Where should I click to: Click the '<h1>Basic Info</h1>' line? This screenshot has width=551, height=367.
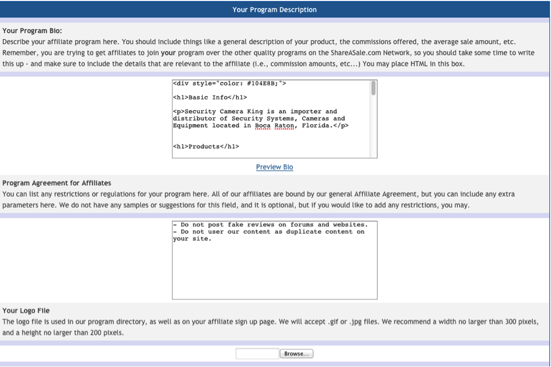coord(210,97)
